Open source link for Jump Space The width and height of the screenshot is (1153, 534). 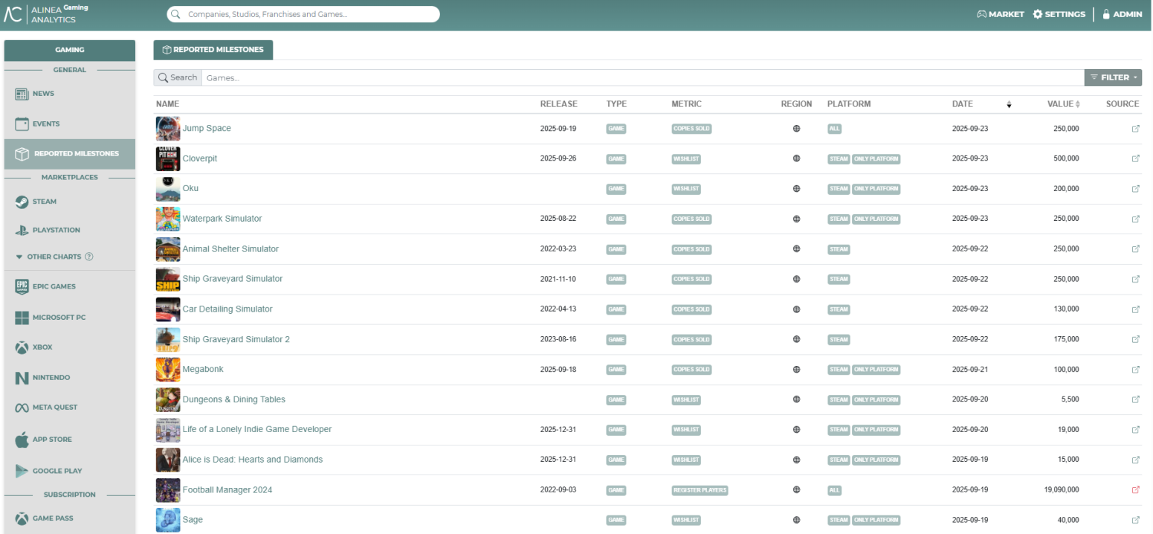1135,129
